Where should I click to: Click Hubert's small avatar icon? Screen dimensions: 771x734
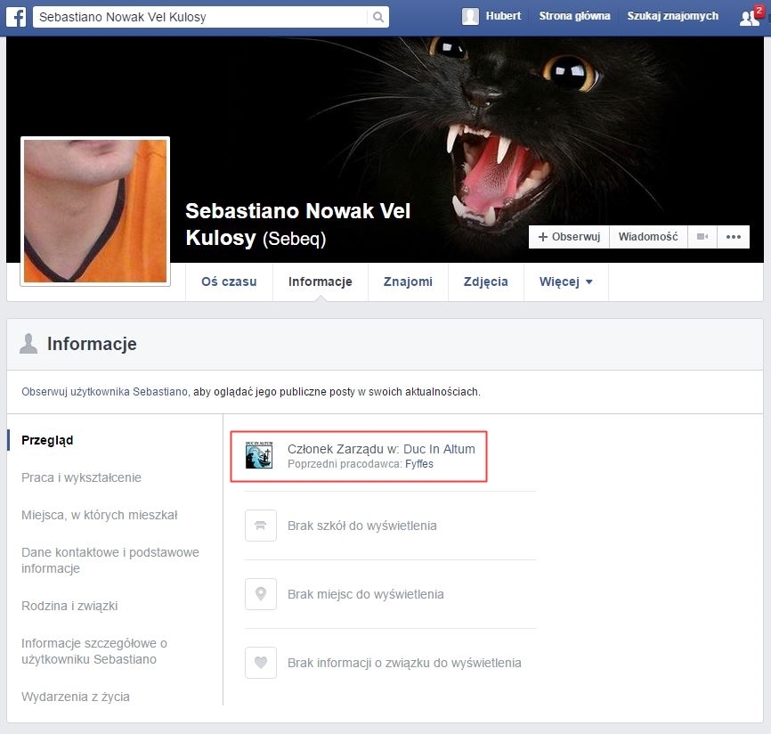(470, 17)
